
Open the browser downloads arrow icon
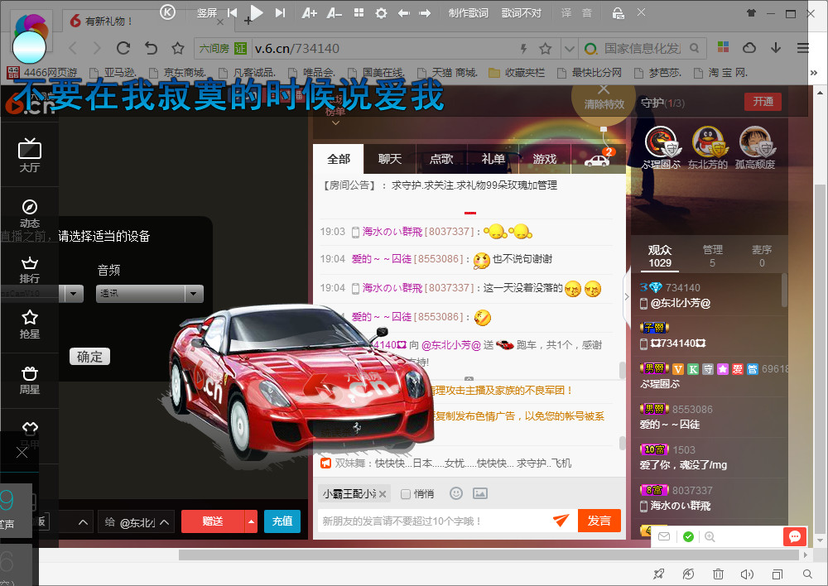(x=776, y=48)
